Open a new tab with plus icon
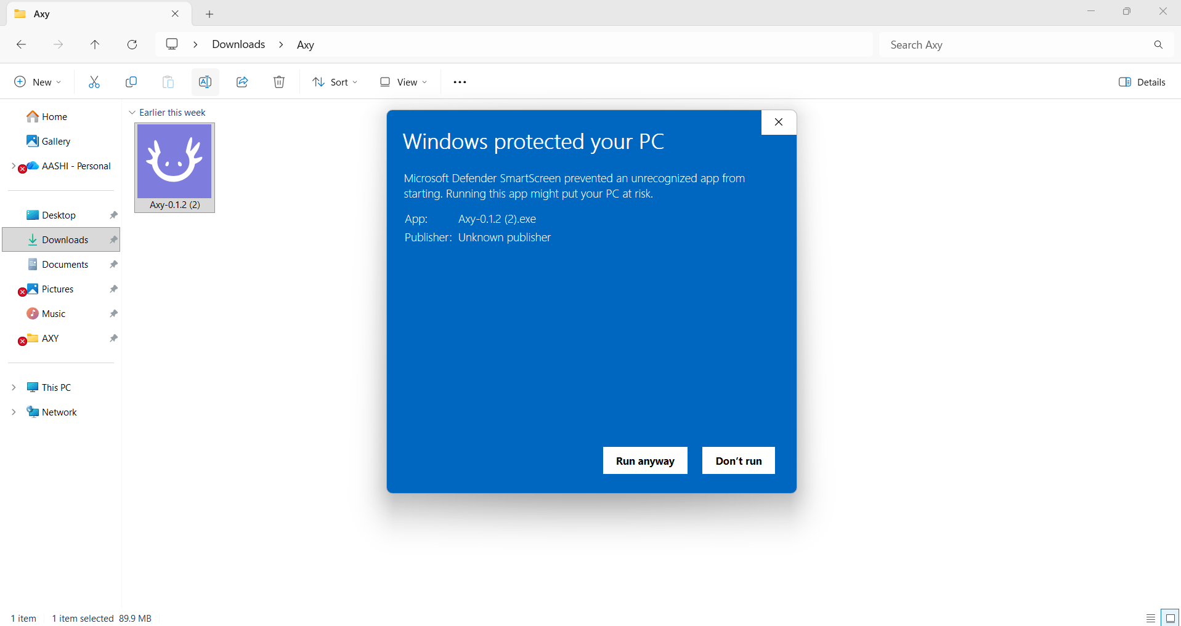 pyautogui.click(x=209, y=14)
